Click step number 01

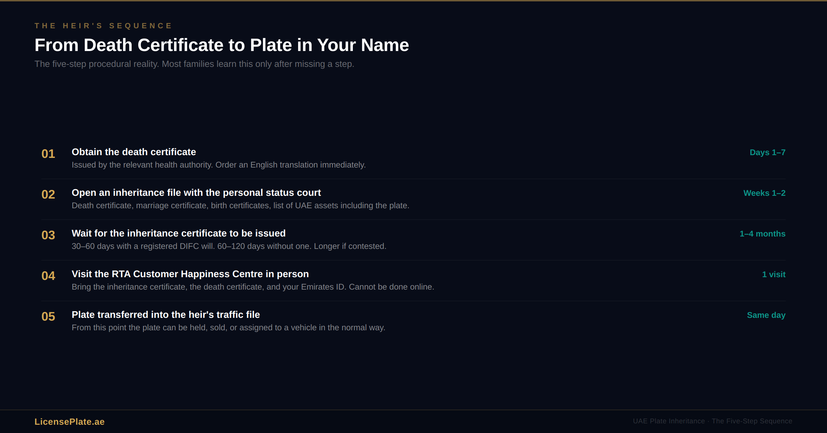[48, 154]
